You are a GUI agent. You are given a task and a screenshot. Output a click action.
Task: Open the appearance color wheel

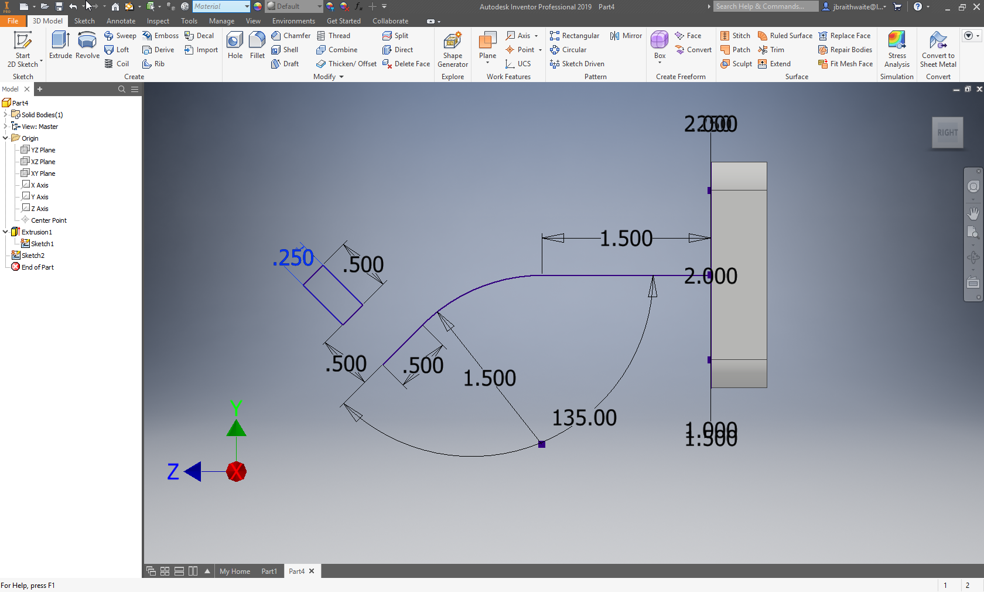tap(258, 6)
